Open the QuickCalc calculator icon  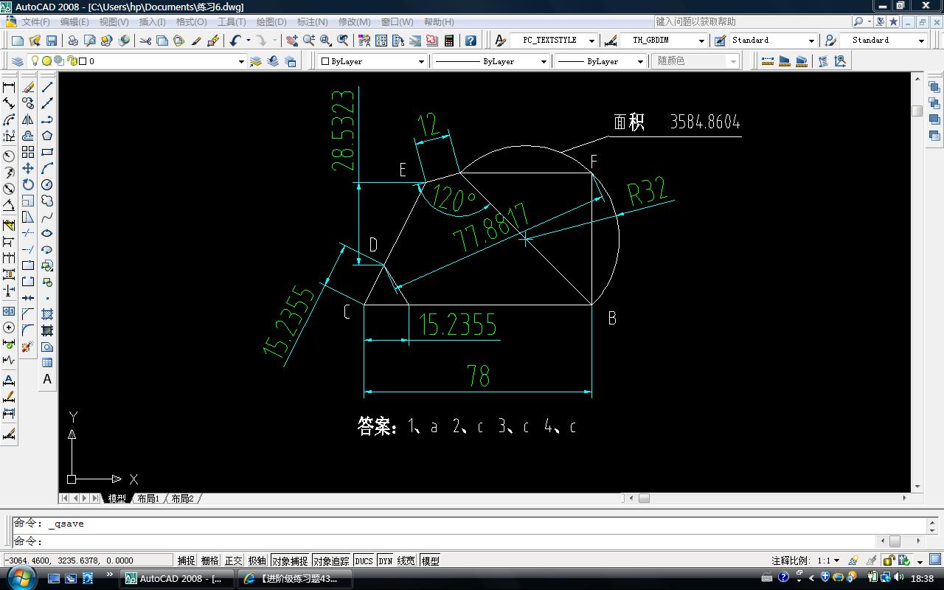pos(448,41)
